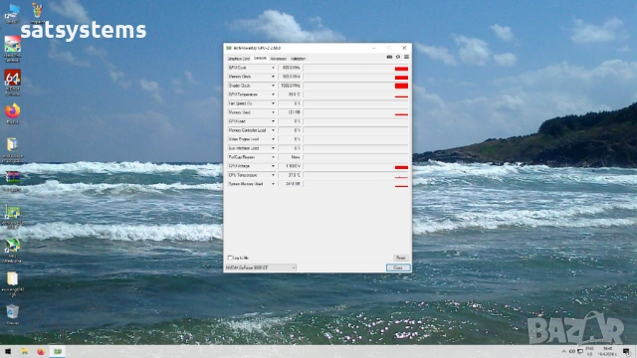
Task: Open the bottom yellow folder desktop icon
Action: point(13,278)
